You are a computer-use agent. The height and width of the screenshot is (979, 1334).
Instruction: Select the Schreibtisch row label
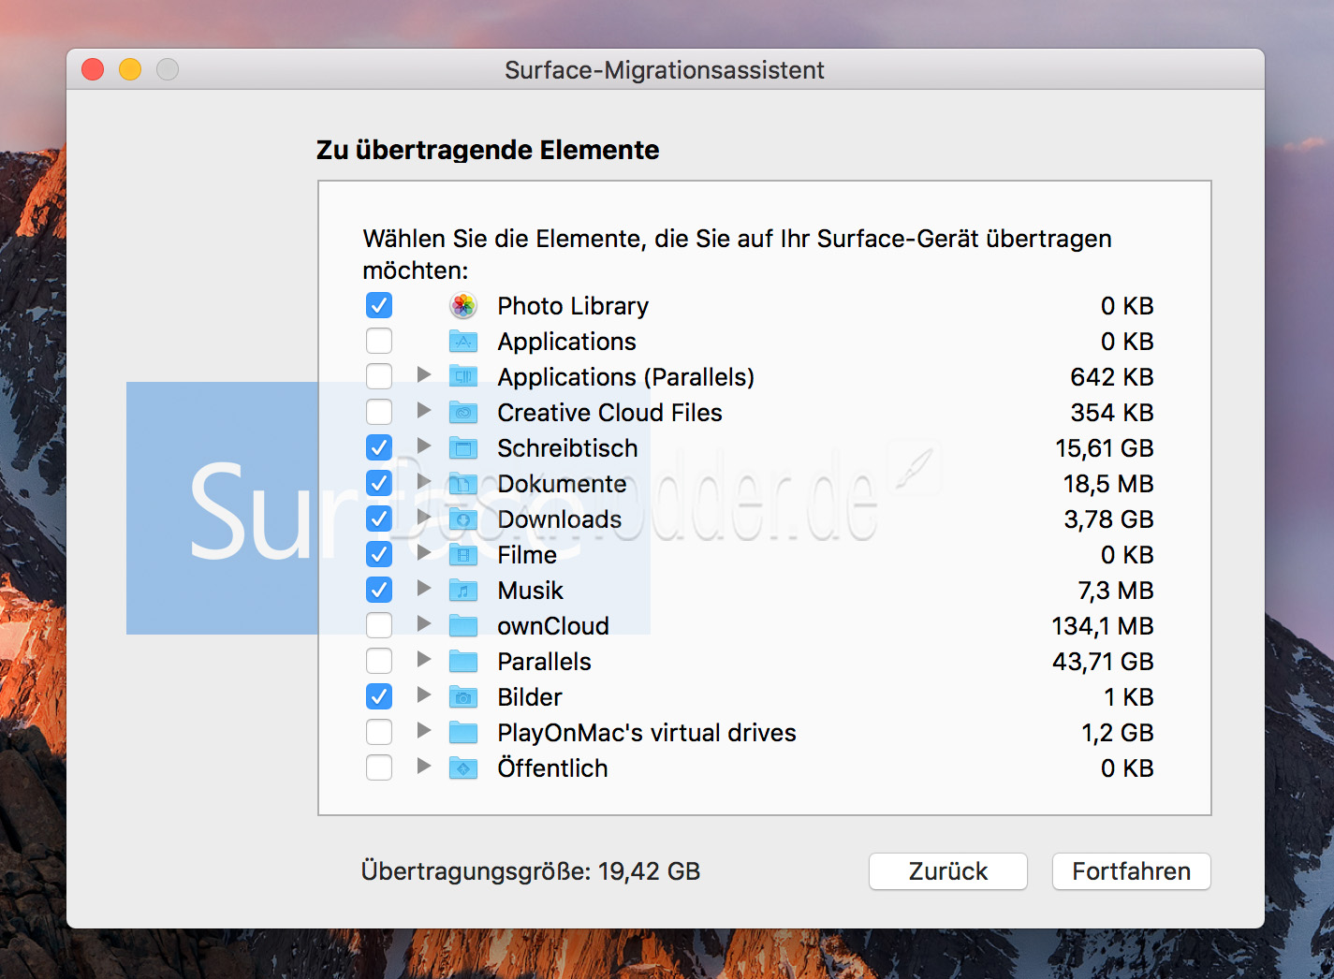(567, 448)
